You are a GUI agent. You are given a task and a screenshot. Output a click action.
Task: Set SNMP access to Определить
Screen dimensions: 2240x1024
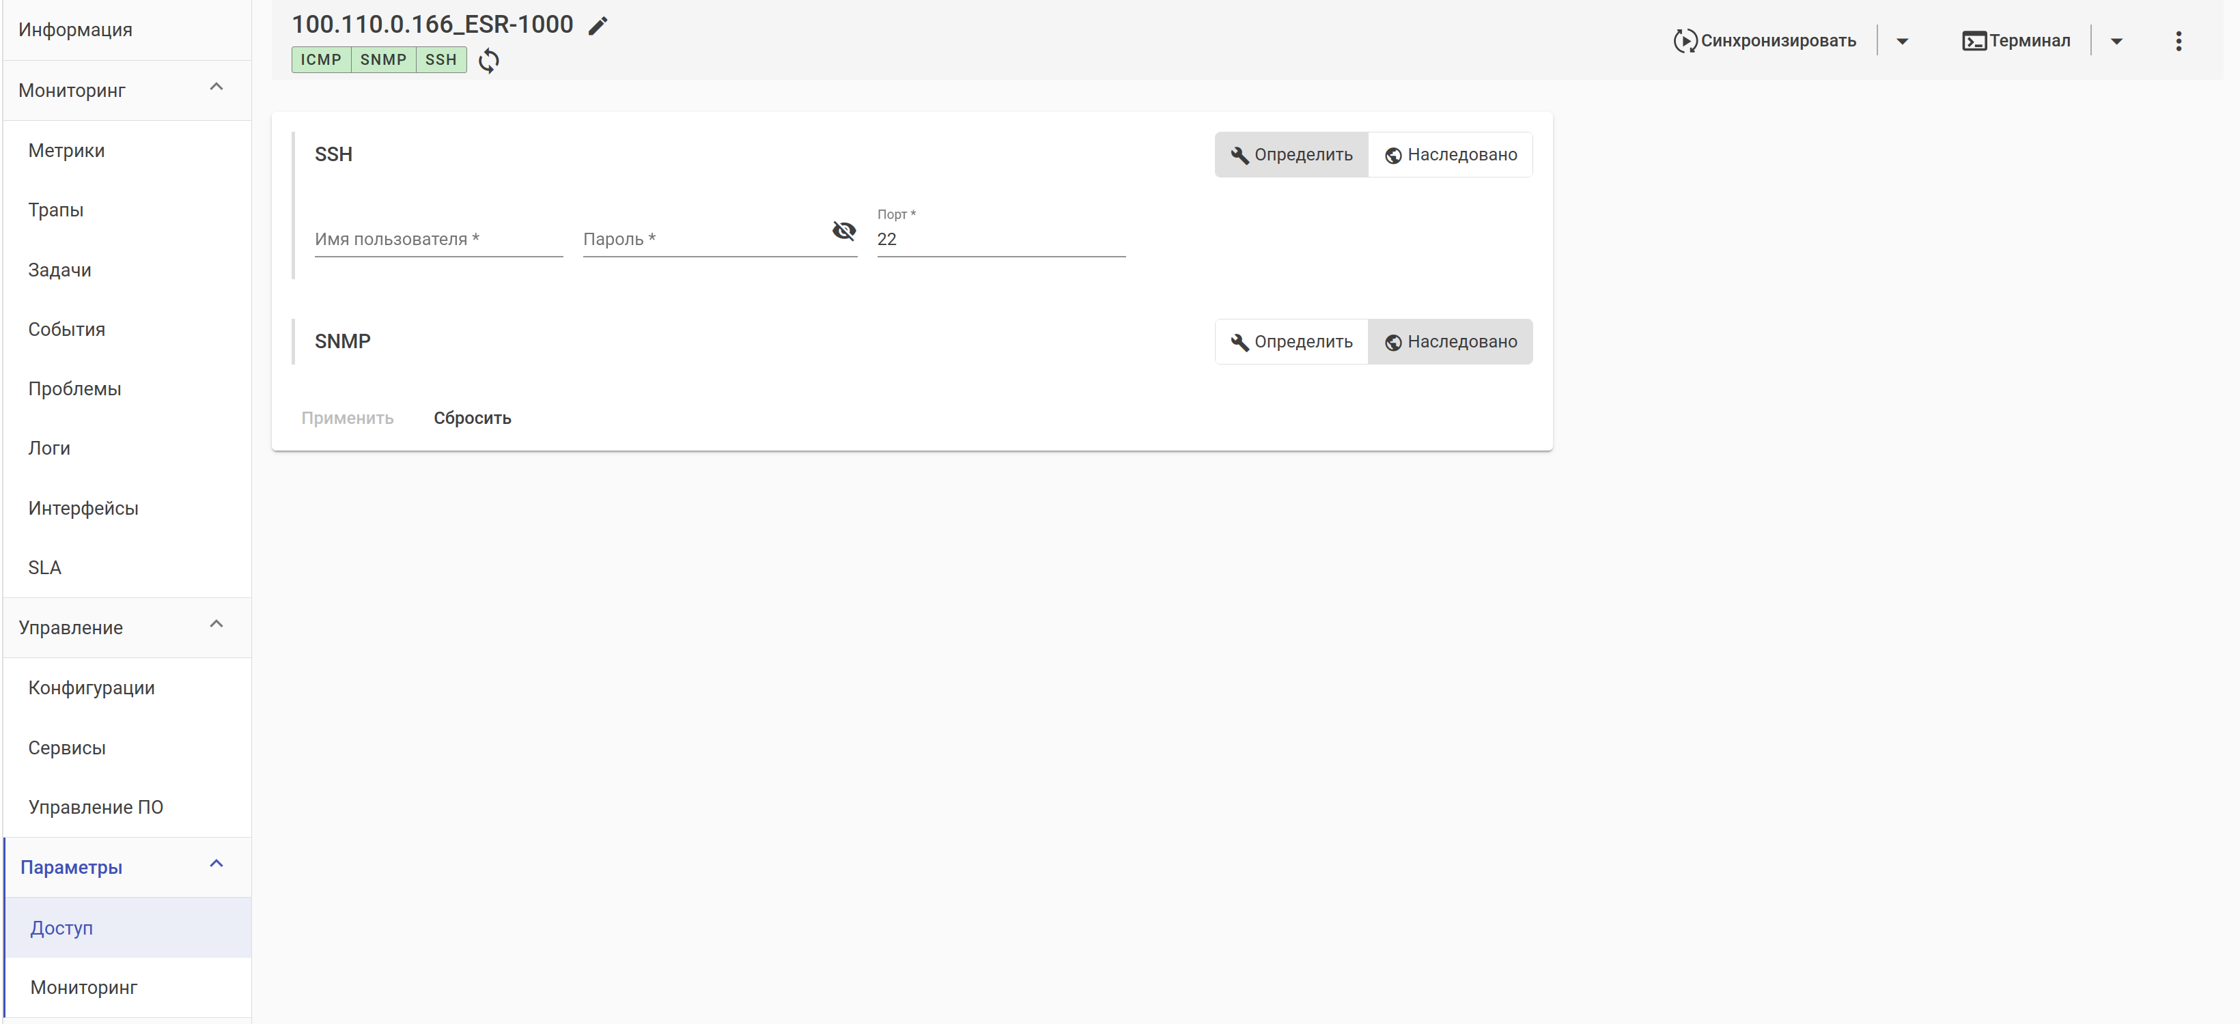1291,341
